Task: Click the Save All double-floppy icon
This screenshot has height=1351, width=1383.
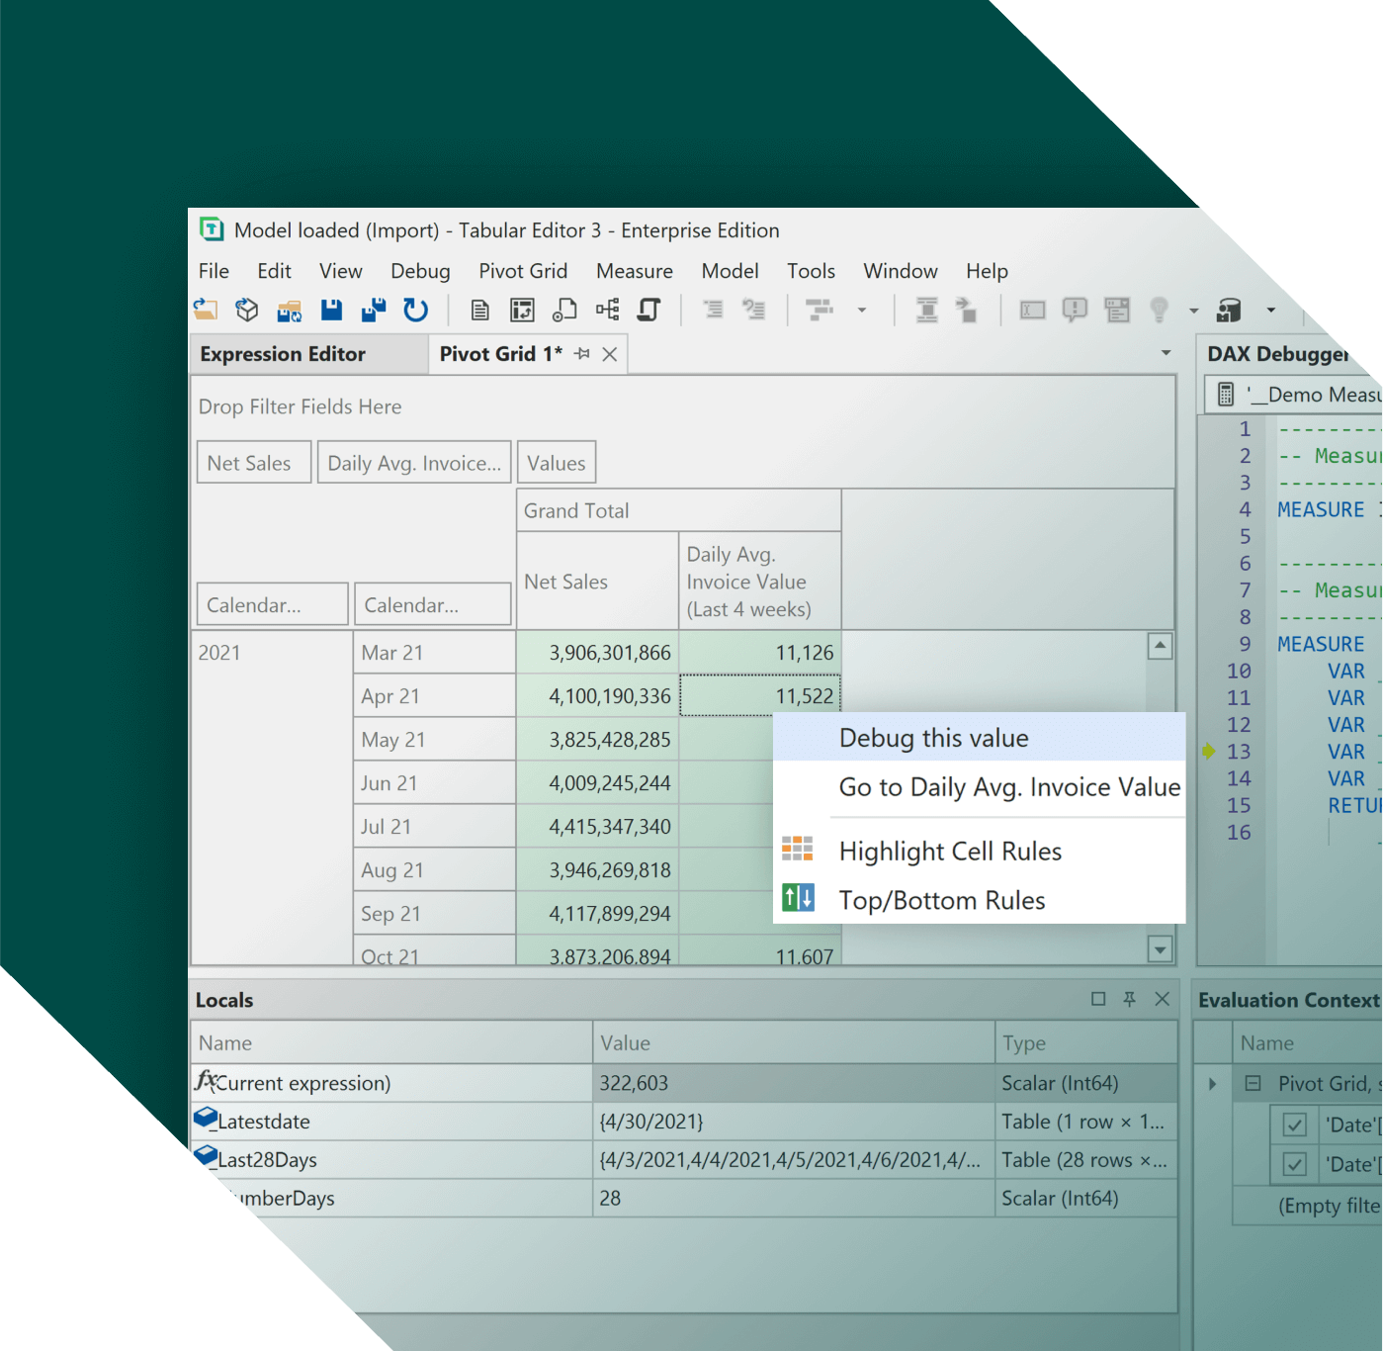Action: [374, 311]
